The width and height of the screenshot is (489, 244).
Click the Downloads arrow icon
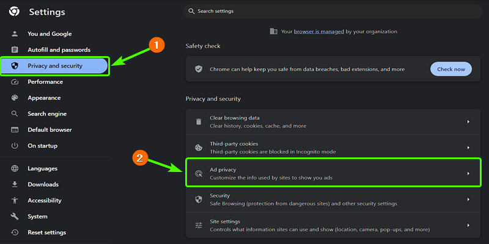pos(15,184)
